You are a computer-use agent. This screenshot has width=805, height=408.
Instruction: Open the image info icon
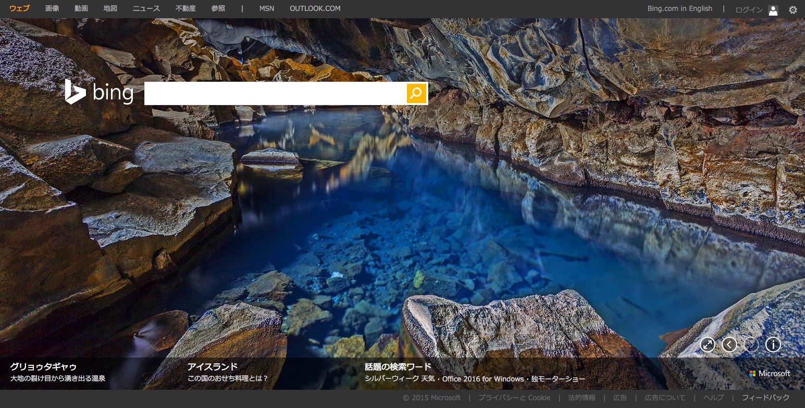(x=773, y=345)
